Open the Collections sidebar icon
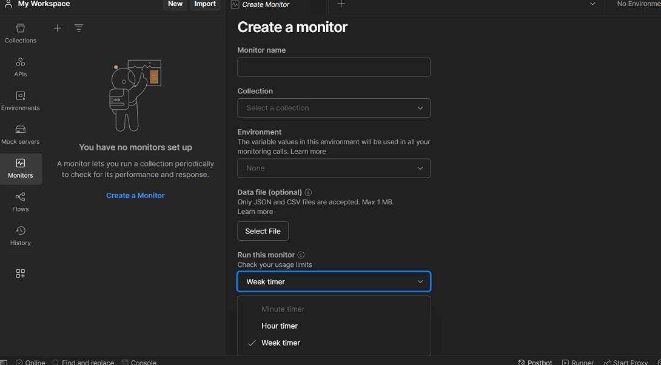661x365 pixels. pos(21,33)
